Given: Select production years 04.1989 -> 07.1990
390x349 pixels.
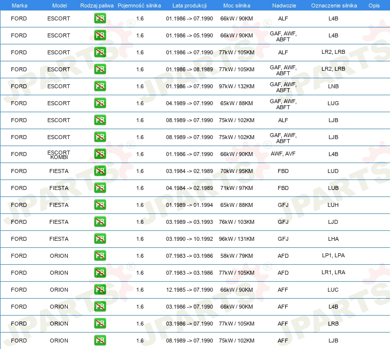Looking at the screenshot, I should coord(190,103).
